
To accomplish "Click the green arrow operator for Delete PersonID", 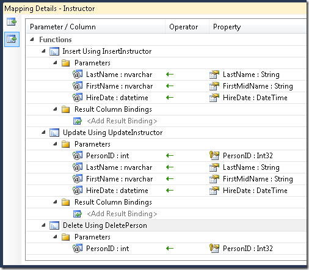I will 170,249.
